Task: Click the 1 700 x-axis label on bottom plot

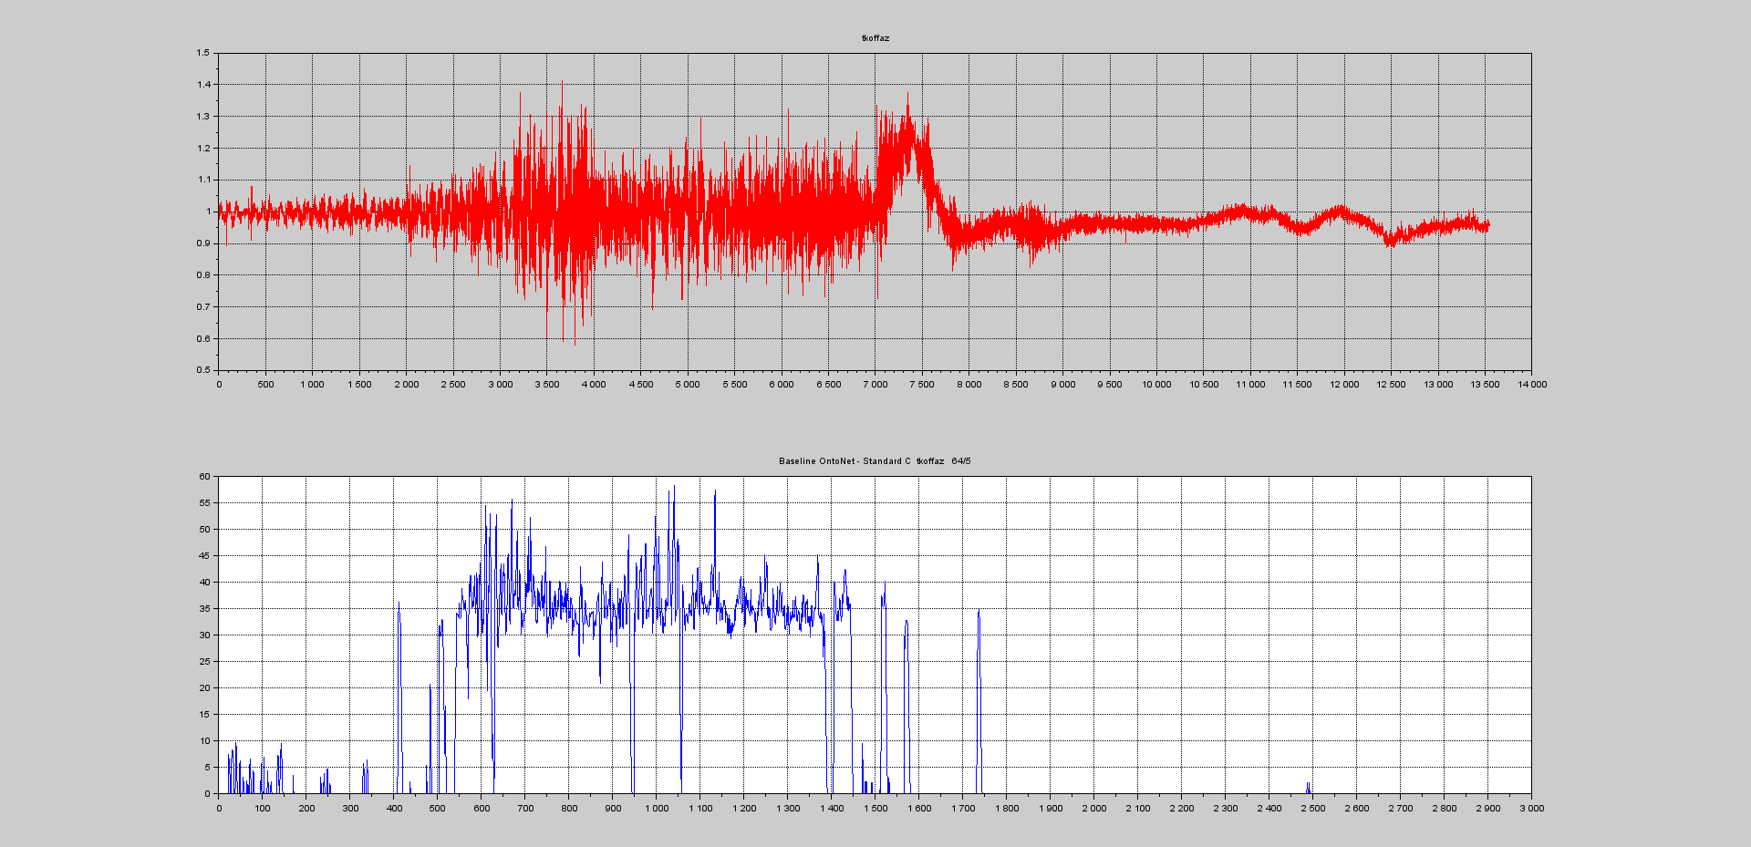Action: 962,809
